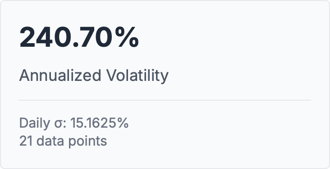Viewport: 330px width, 169px height.
Task: Click the 240.70% volatility value
Action: [79, 37]
